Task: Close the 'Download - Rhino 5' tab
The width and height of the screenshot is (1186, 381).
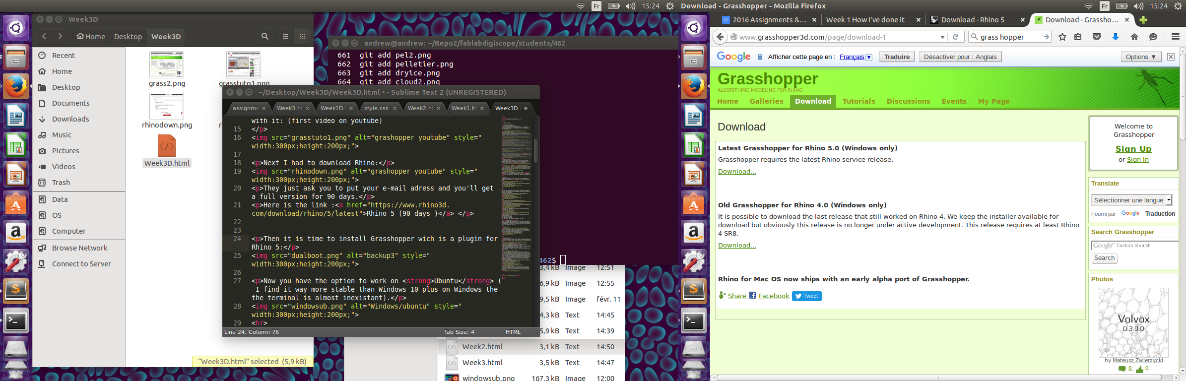Action: tap(1022, 20)
